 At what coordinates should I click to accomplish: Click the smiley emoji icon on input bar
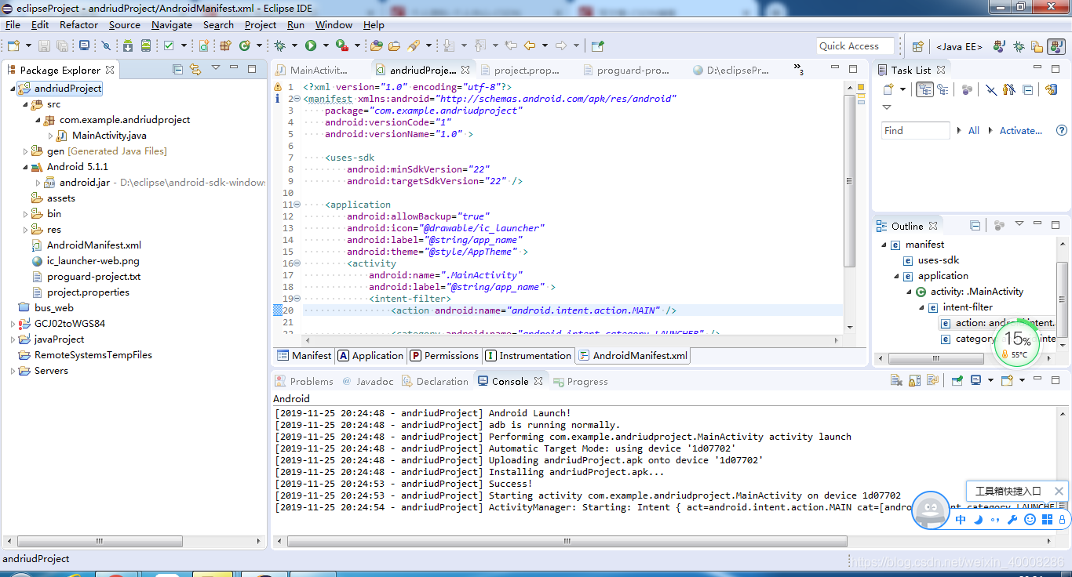point(1030,520)
